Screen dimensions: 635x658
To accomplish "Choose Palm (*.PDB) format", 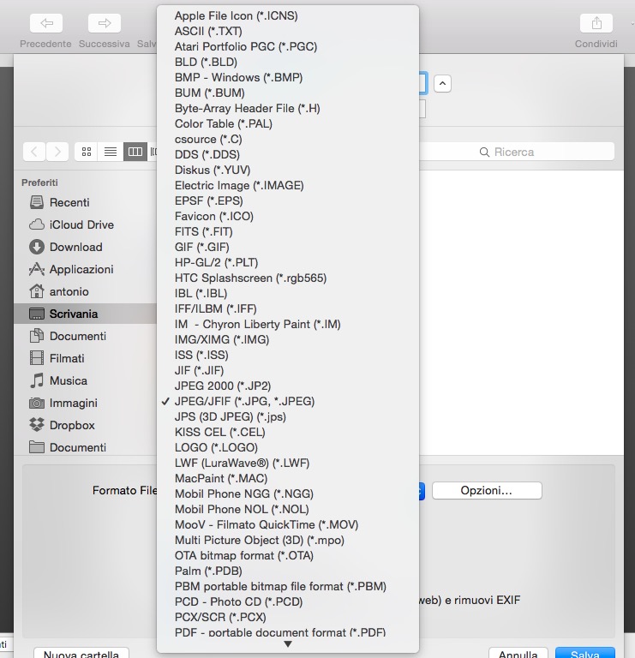I will point(288,571).
